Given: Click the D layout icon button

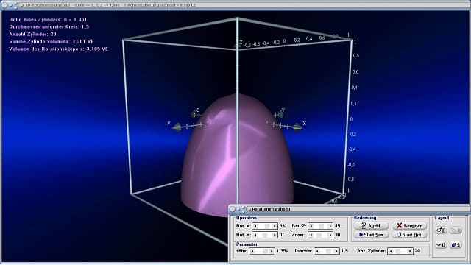Looking at the screenshot, I should (441, 245).
